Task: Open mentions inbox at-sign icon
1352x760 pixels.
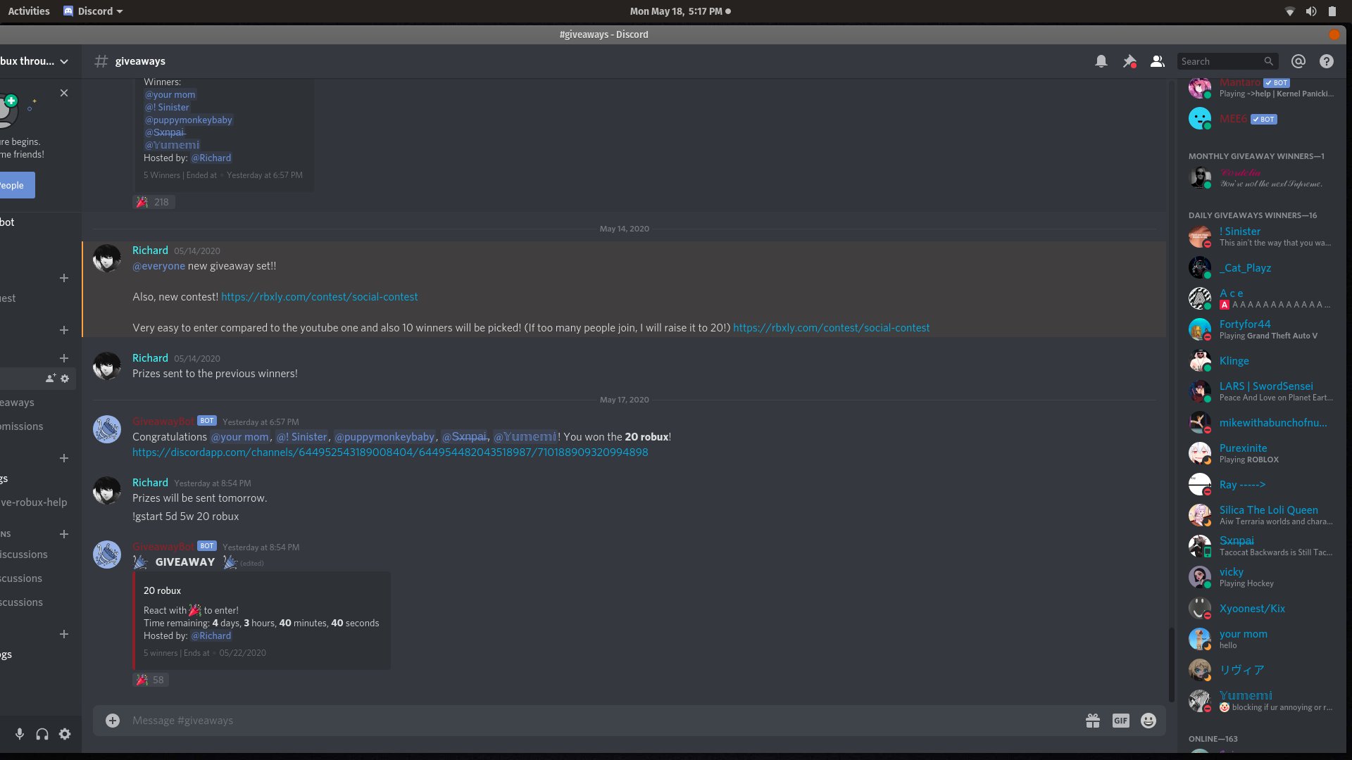Action: click(x=1298, y=61)
